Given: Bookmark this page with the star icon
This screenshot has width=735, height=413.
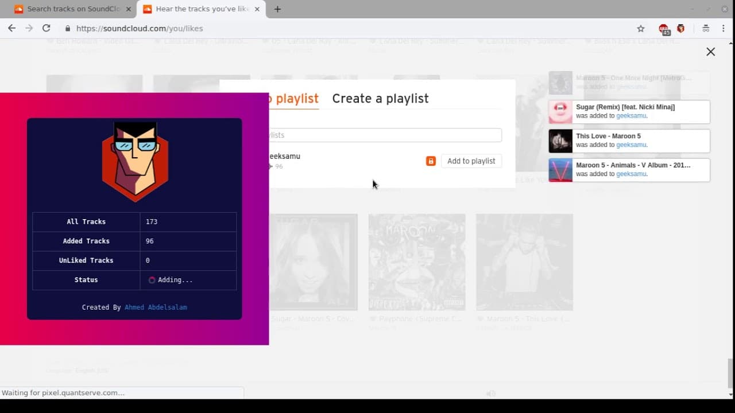Looking at the screenshot, I should (641, 29).
